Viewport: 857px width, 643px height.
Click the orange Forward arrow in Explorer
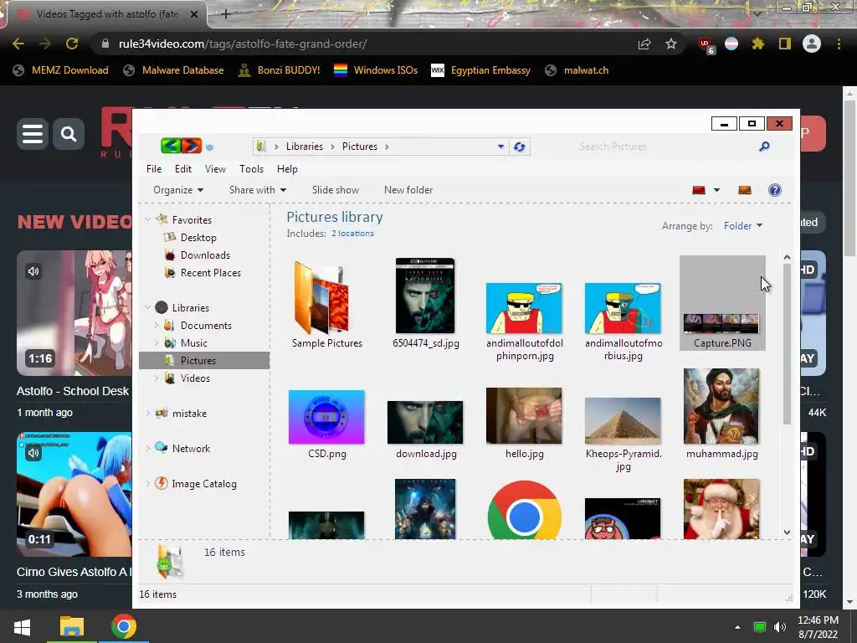(192, 146)
